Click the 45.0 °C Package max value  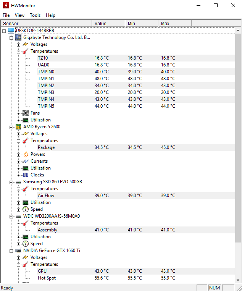pos(168,147)
